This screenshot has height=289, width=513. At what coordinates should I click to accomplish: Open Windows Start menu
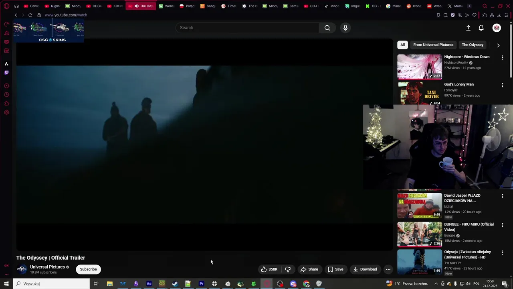click(x=6, y=284)
